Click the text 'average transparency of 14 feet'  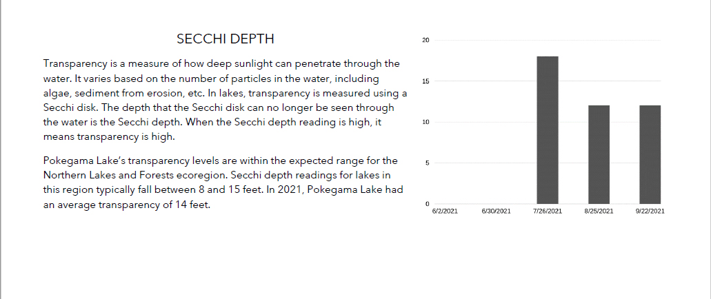133,205
